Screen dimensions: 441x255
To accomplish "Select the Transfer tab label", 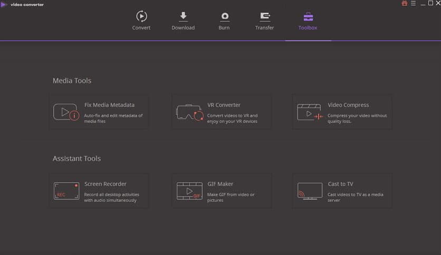I will (264, 27).
